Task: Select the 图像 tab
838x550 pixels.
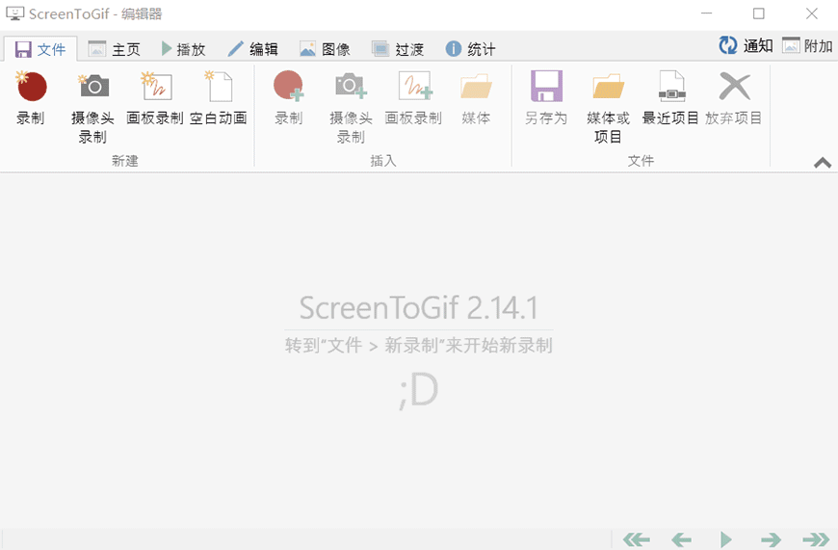Action: [325, 49]
